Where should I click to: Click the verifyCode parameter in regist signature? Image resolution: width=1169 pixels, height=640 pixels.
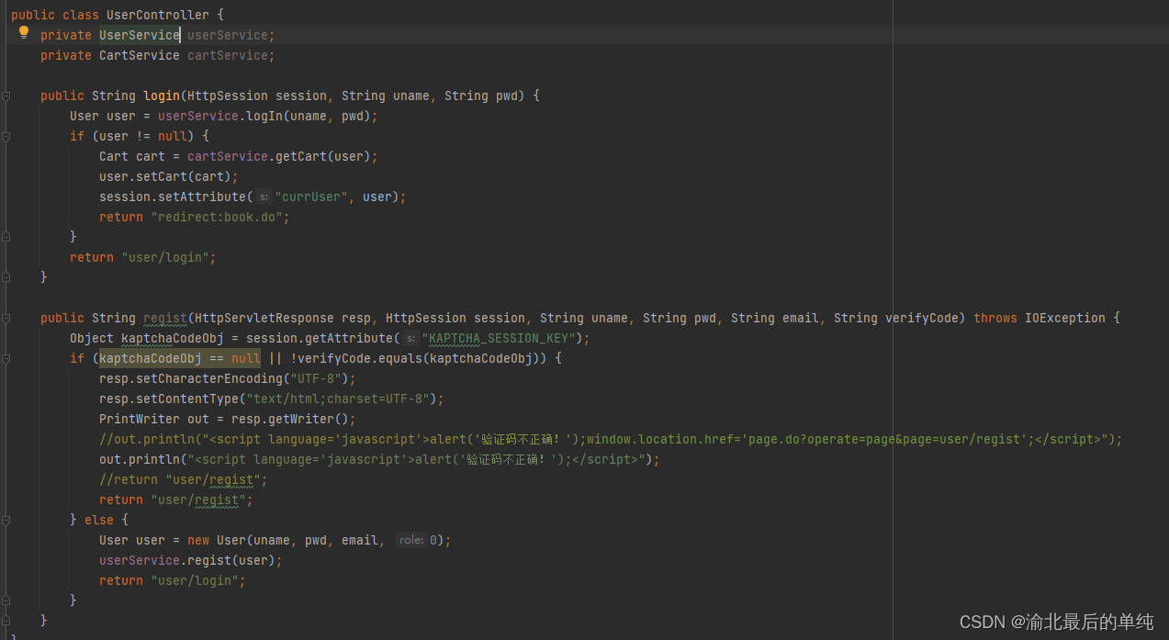922,318
